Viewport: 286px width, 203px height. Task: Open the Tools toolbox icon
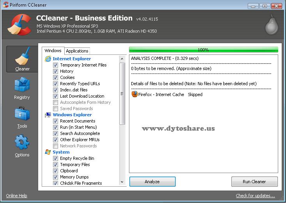click(x=22, y=114)
